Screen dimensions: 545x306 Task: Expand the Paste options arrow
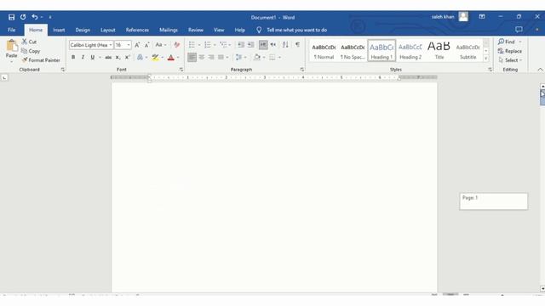11,62
